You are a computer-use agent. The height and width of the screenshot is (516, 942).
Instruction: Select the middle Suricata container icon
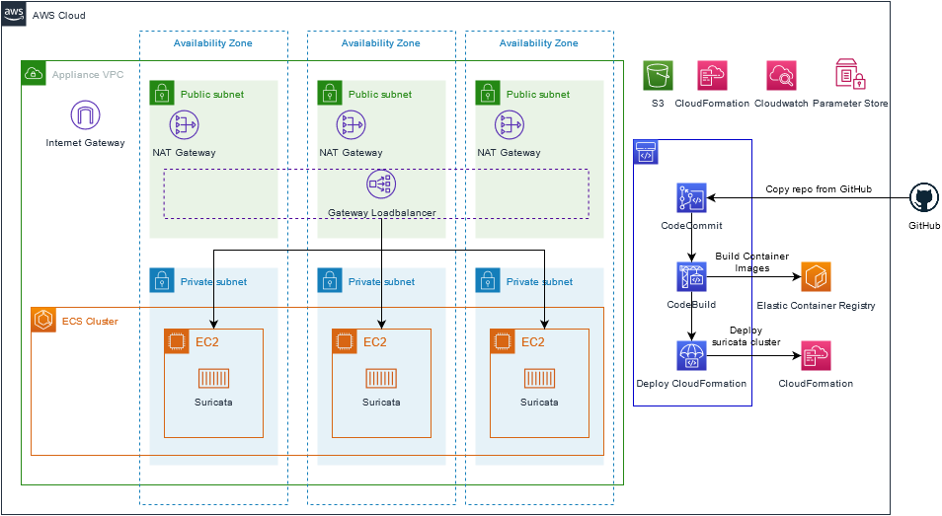click(381, 379)
